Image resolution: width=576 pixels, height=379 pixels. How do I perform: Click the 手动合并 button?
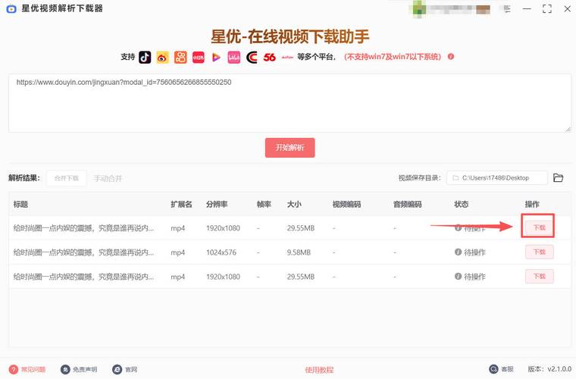pos(108,178)
